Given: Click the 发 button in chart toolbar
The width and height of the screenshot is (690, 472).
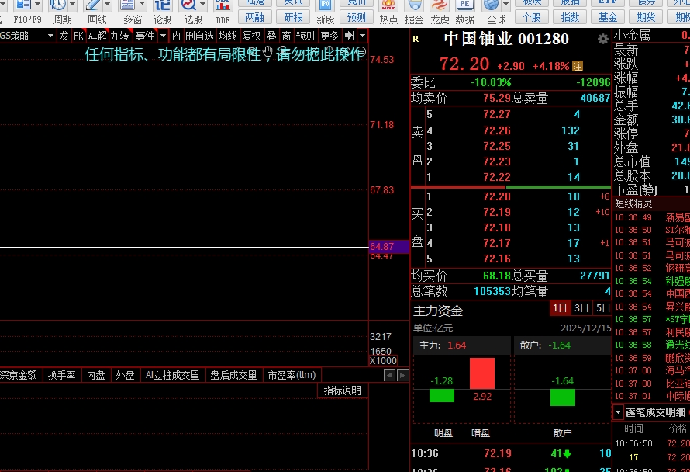Looking at the screenshot, I should tap(64, 36).
